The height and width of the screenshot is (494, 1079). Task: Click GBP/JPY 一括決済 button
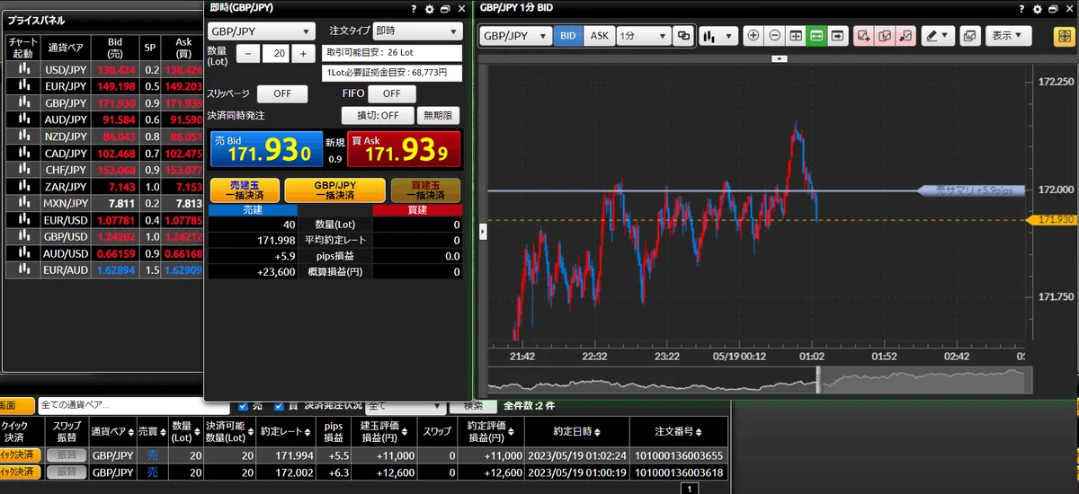[x=334, y=190]
